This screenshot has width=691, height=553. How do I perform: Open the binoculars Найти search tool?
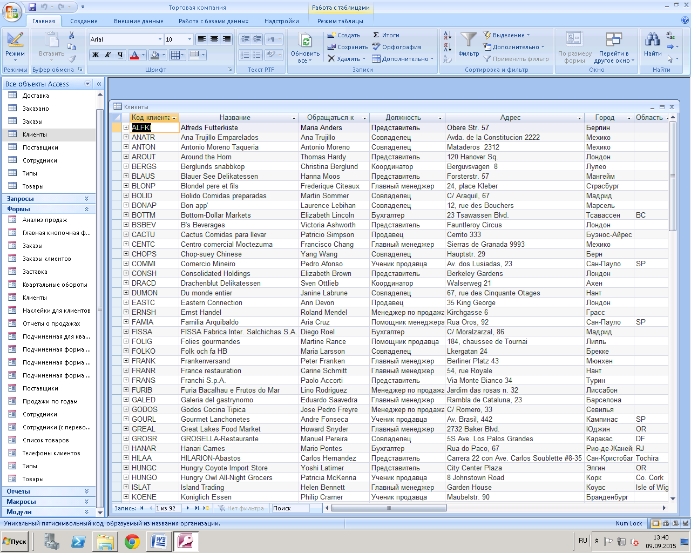pyautogui.click(x=653, y=44)
